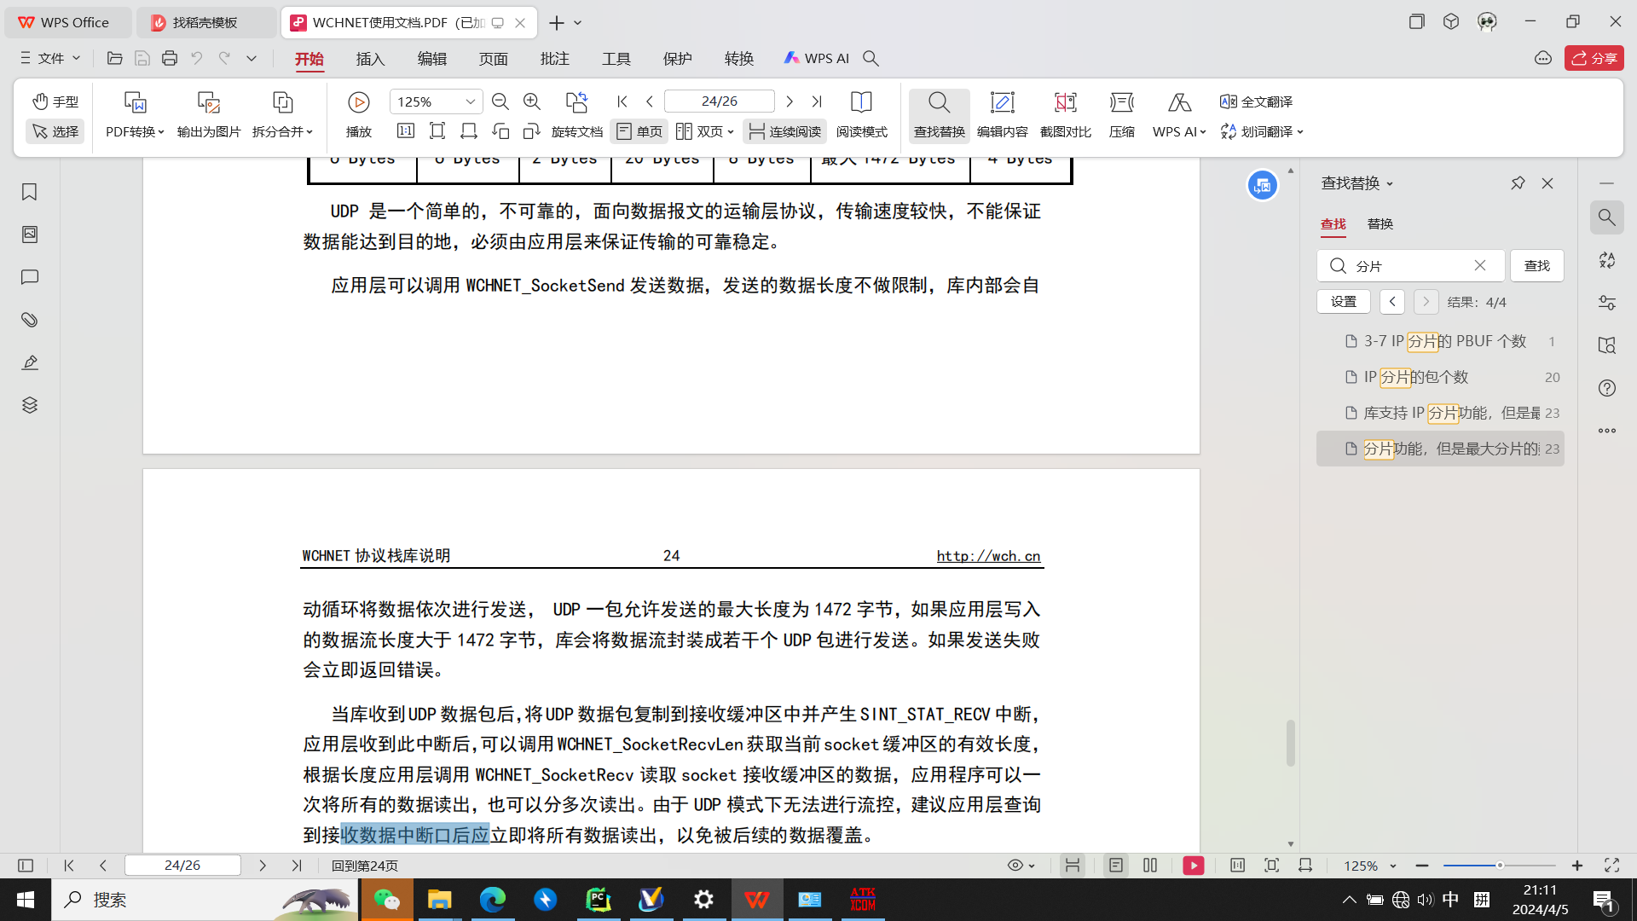Pin the 查找替换 panel
The height and width of the screenshot is (921, 1637).
[1518, 183]
